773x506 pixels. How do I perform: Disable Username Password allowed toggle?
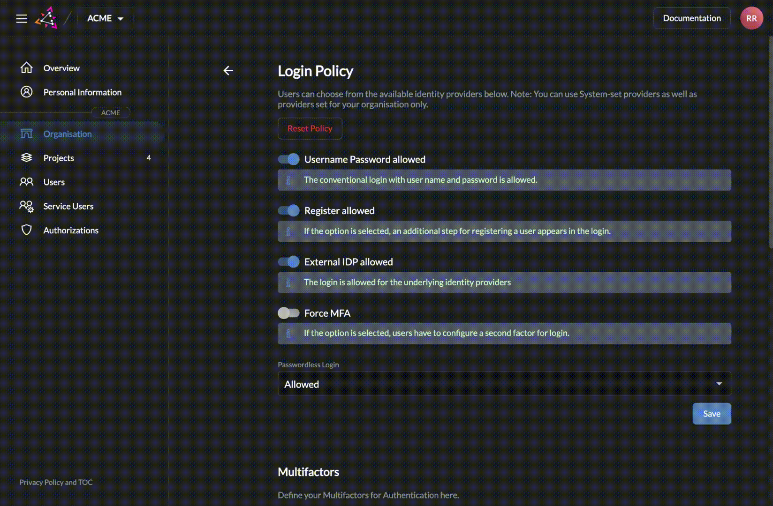[x=288, y=159]
